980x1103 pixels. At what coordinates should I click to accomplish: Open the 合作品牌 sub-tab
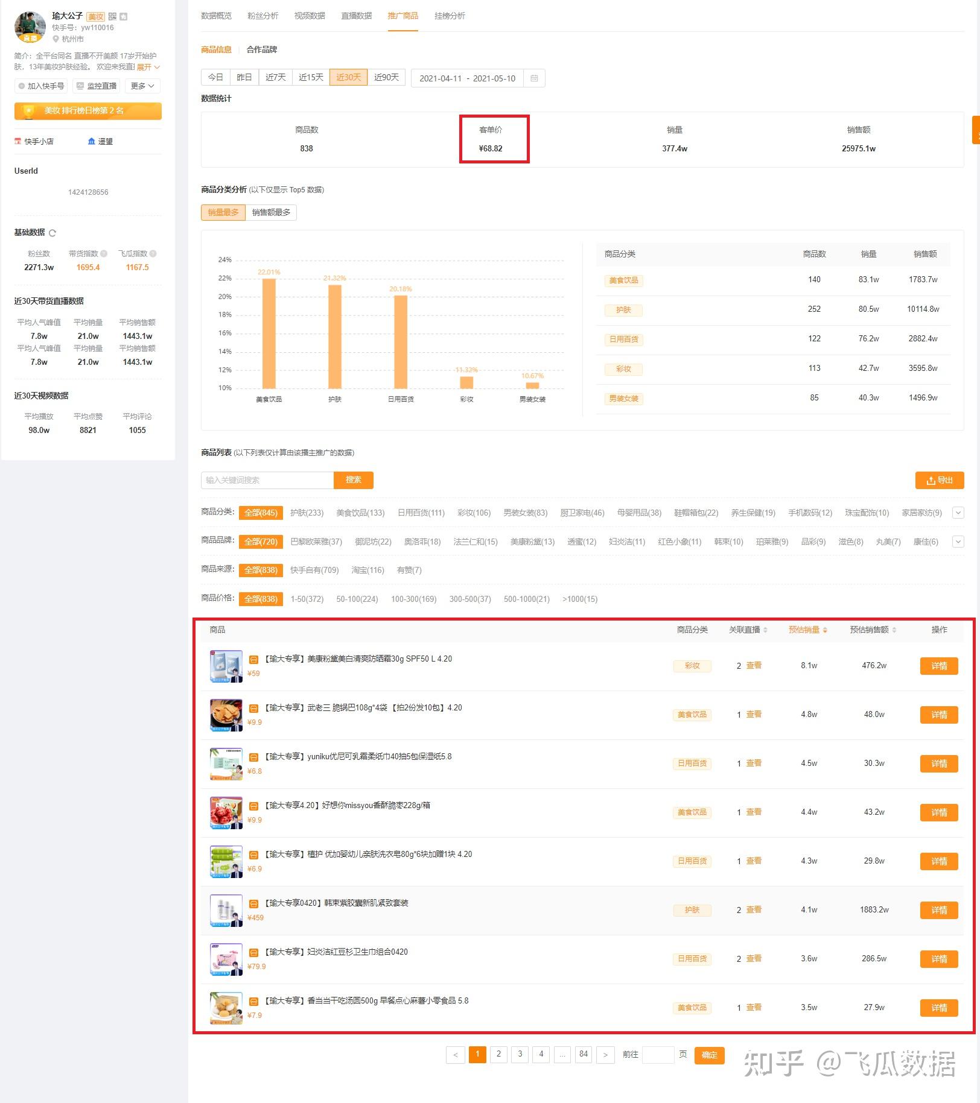(262, 49)
